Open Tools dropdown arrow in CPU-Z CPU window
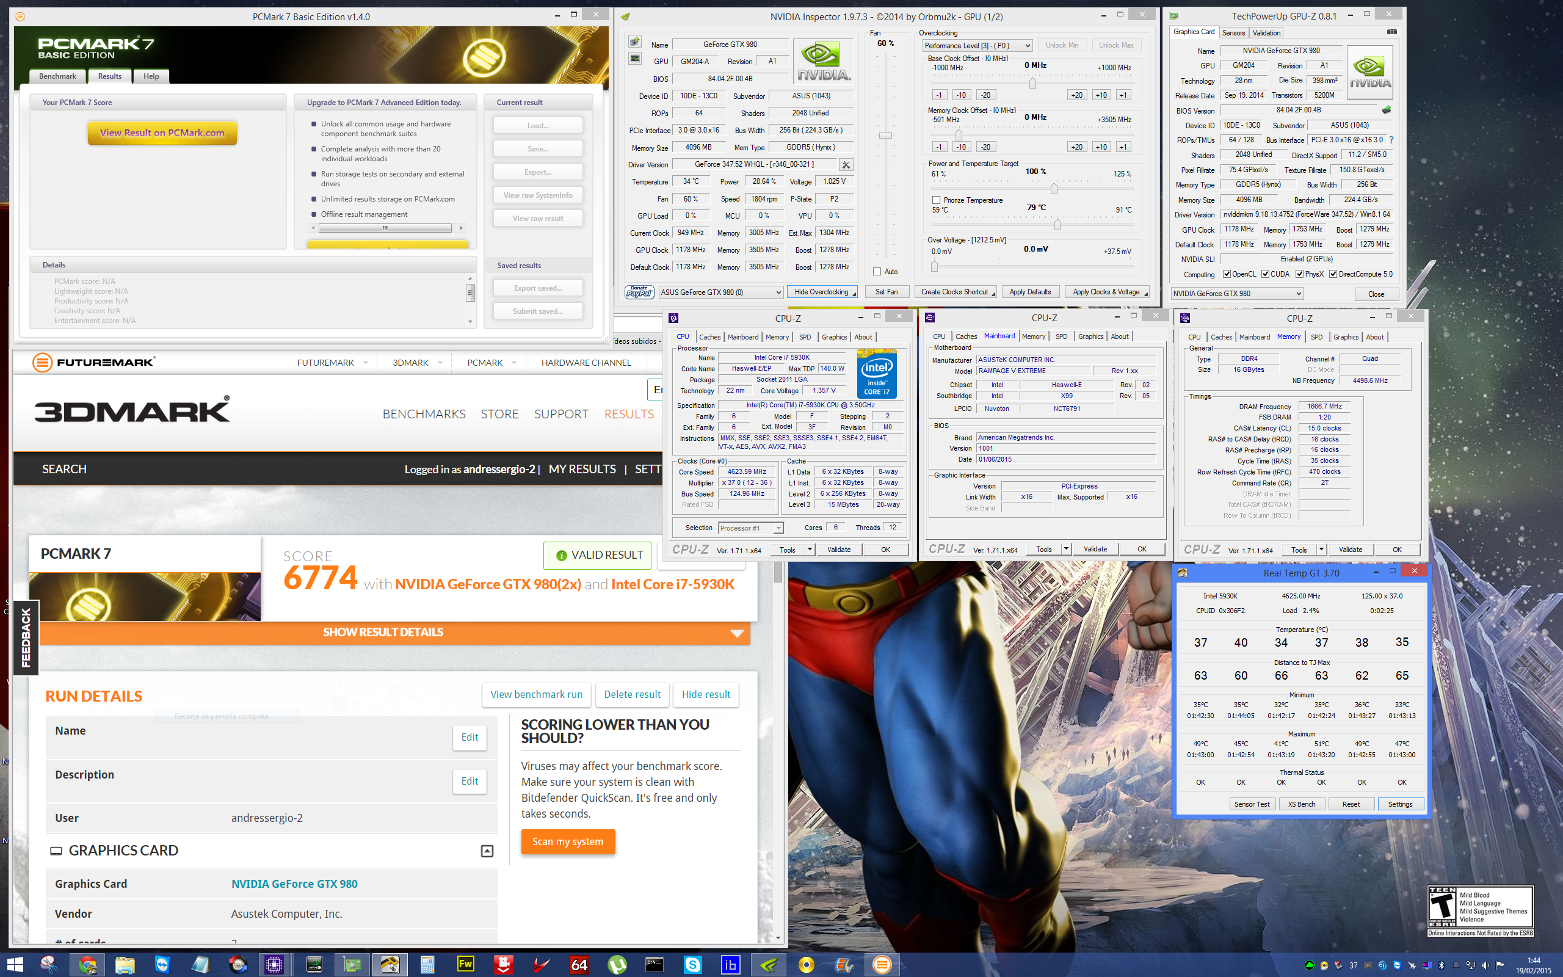 click(809, 550)
